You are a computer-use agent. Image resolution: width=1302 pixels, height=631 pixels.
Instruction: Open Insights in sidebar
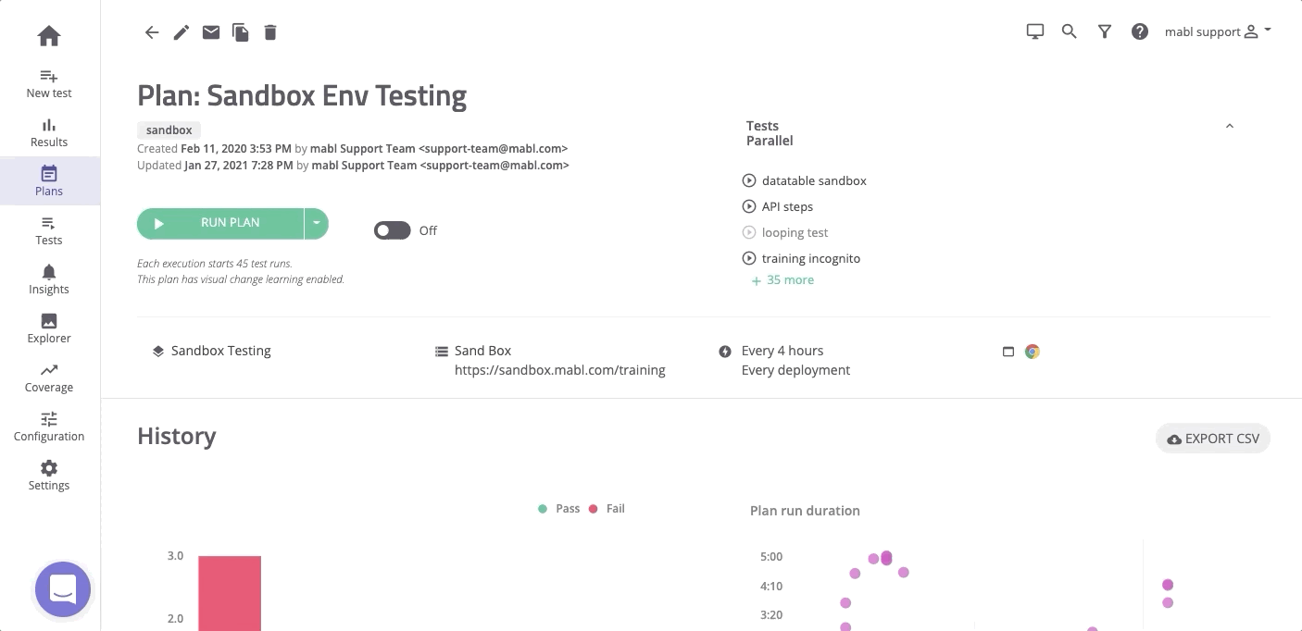pos(49,279)
